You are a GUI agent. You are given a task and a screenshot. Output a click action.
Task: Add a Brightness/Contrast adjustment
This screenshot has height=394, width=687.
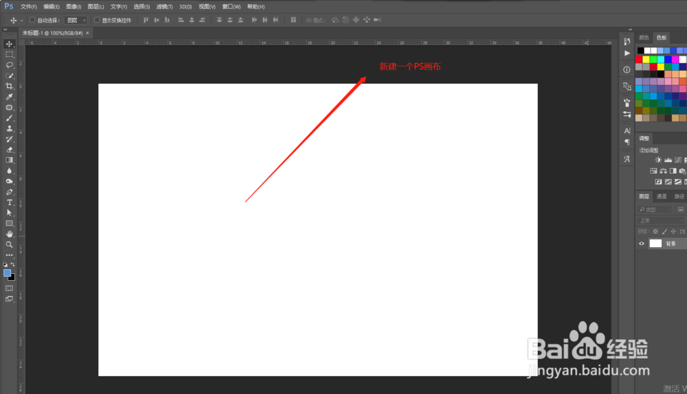[x=657, y=160]
